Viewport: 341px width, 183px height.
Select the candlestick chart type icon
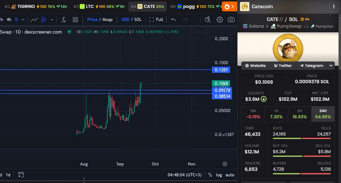[x=43, y=20]
